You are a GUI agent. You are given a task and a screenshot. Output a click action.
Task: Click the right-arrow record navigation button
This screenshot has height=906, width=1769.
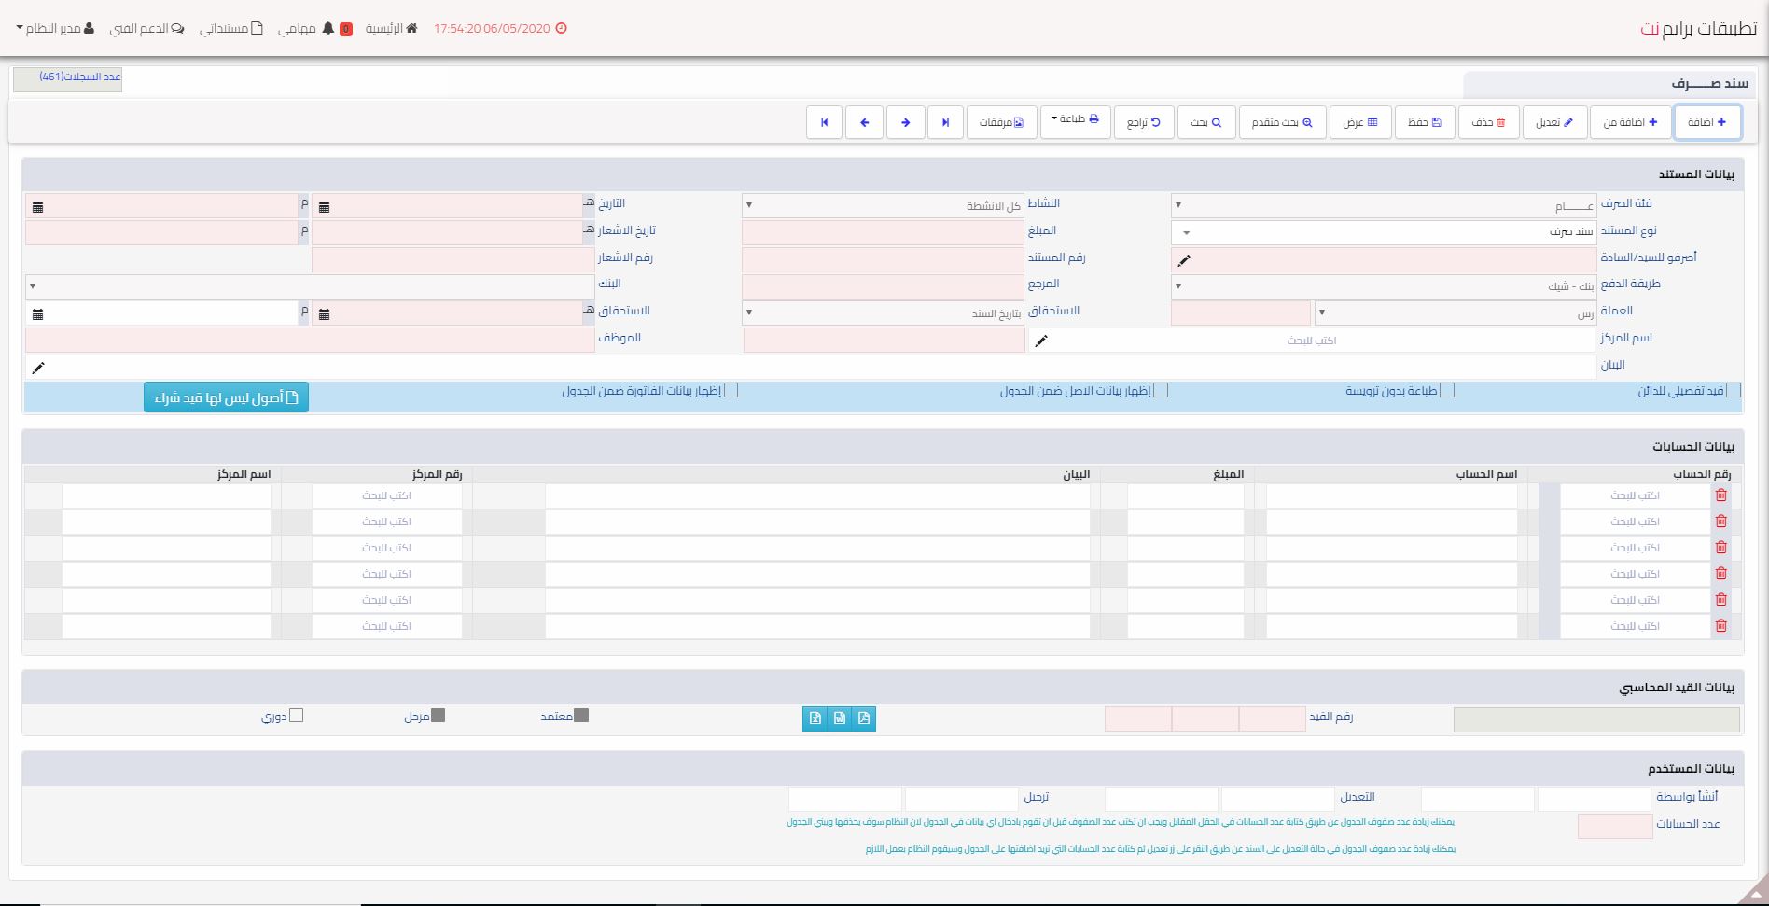905,122
